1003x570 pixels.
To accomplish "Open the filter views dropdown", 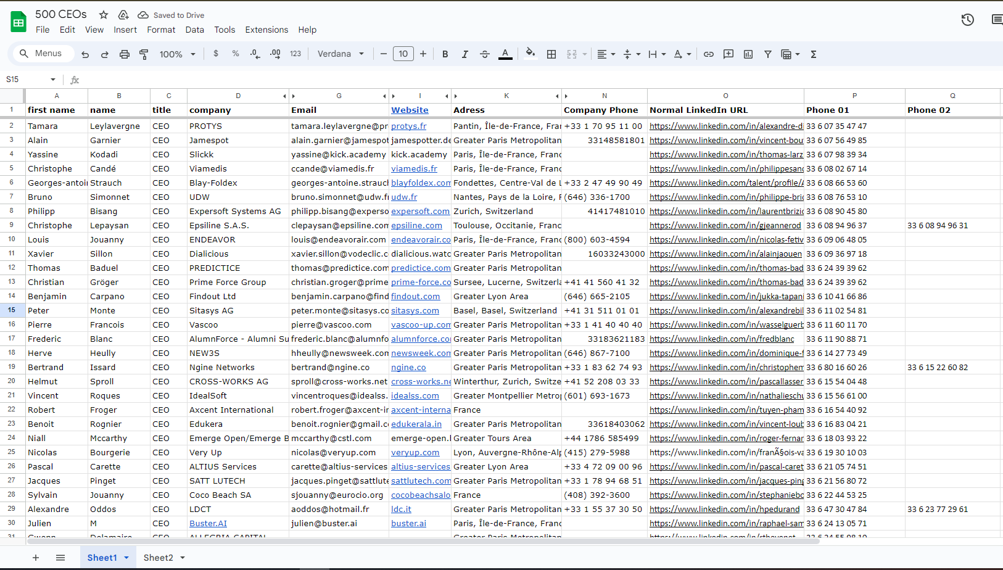I will click(790, 54).
